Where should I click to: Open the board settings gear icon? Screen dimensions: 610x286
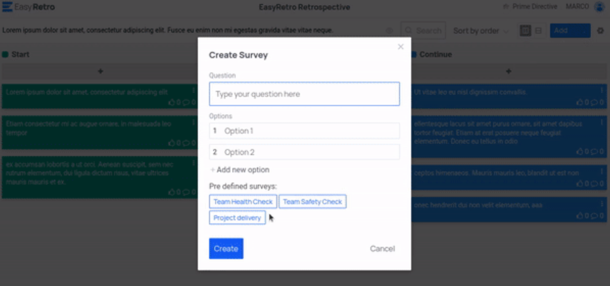(600, 31)
